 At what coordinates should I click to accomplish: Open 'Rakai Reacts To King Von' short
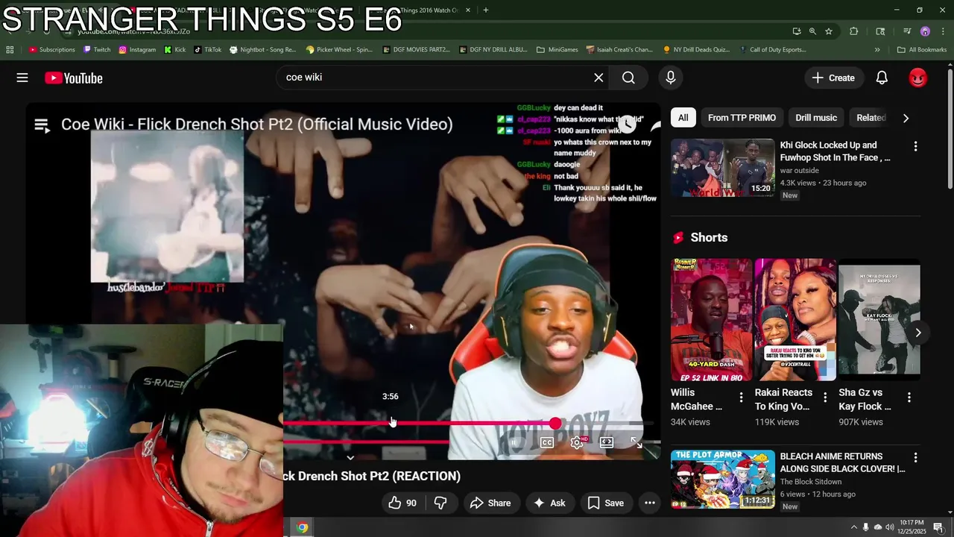click(795, 320)
